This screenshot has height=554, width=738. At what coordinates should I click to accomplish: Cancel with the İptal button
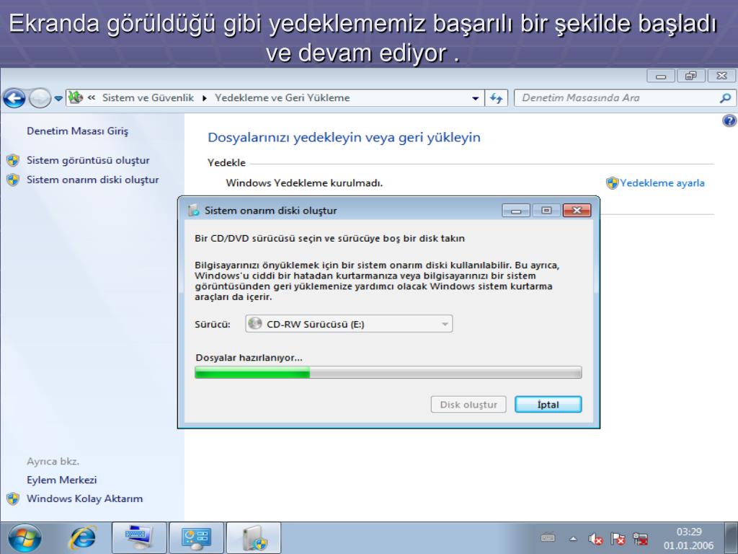click(x=548, y=404)
